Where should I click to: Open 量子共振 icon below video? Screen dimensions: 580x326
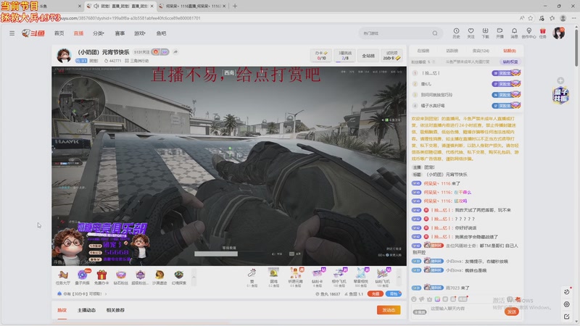tap(83, 277)
